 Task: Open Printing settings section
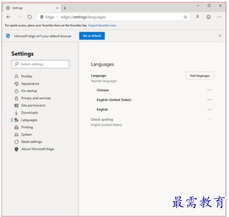pyautogui.click(x=27, y=127)
